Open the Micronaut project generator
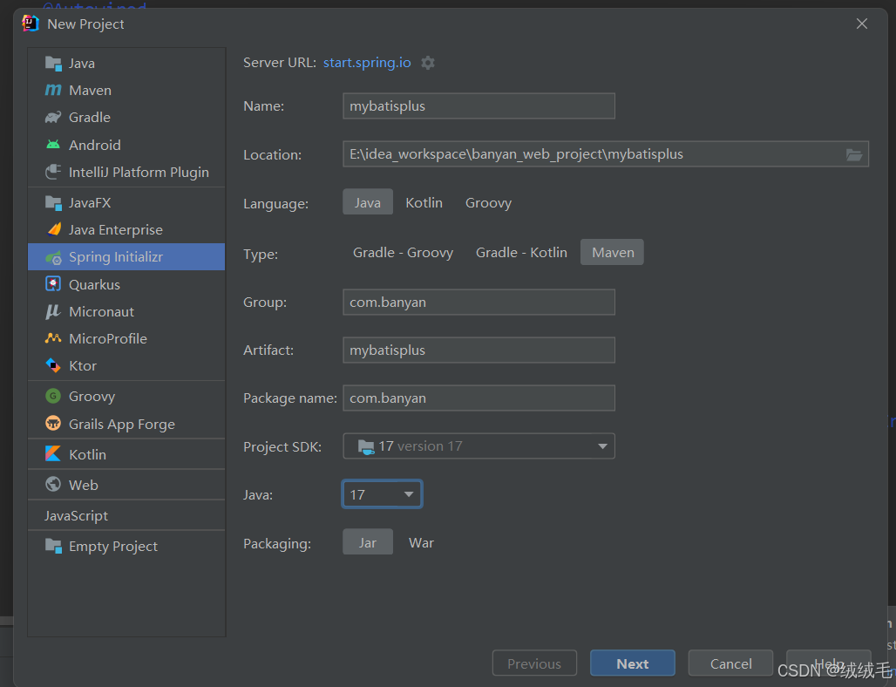Viewport: 896px width, 687px height. point(98,311)
